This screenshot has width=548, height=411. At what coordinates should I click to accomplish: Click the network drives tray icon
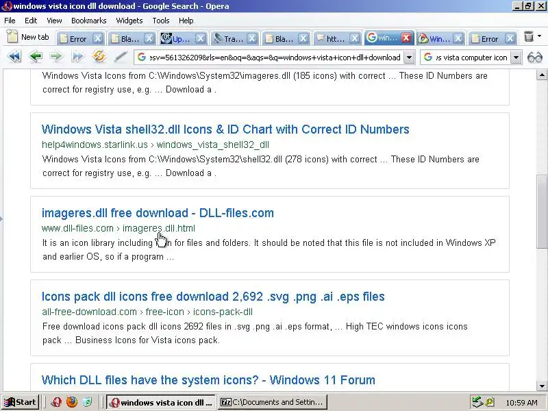click(477, 402)
